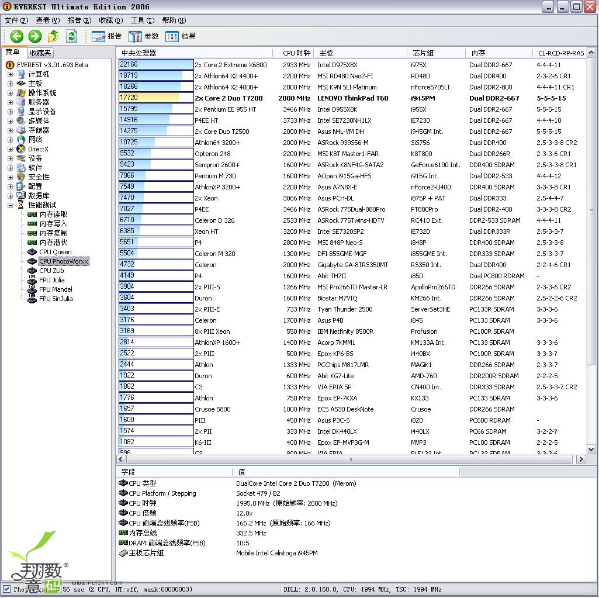
Task: Select the 主板 motherboard tree item
Action: (x=34, y=84)
